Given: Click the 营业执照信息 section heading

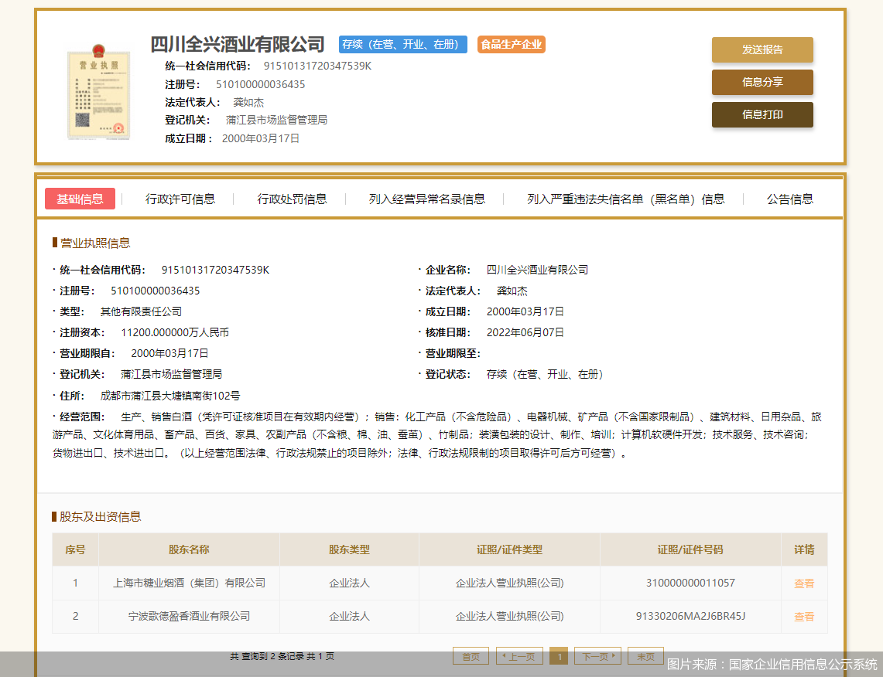Looking at the screenshot, I should click(x=95, y=243).
